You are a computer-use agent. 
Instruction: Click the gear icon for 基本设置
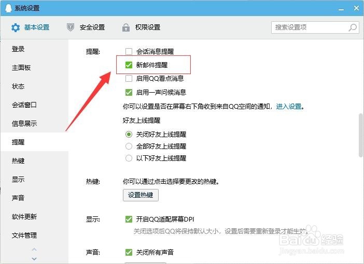tap(16, 27)
